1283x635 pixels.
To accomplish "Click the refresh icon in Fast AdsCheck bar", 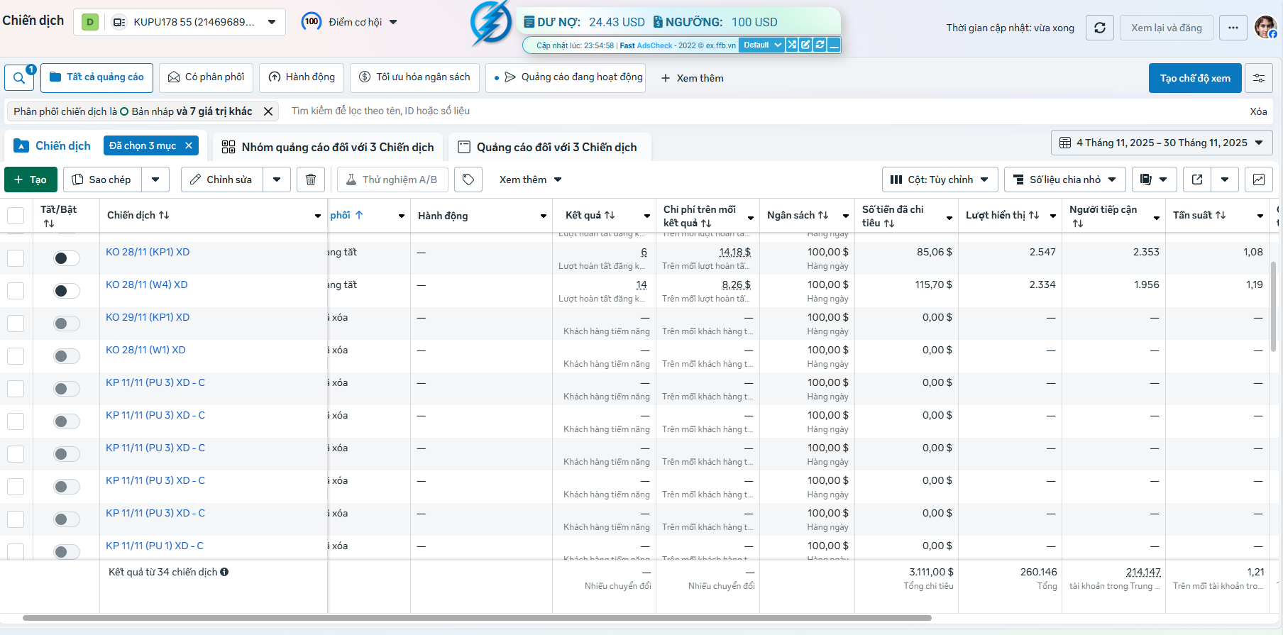I will click(820, 45).
